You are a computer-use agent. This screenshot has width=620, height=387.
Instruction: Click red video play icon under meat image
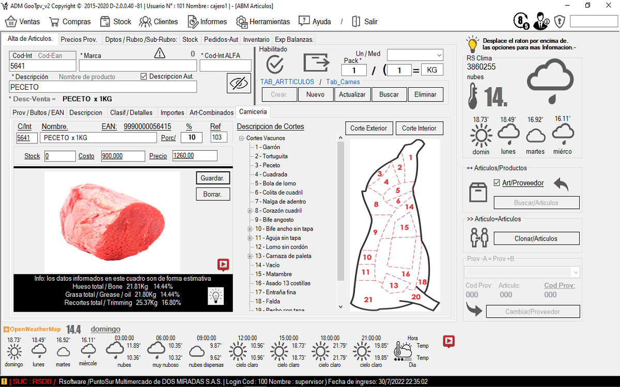(223, 265)
